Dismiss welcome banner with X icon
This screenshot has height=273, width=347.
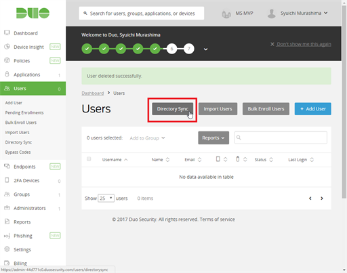click(x=272, y=44)
